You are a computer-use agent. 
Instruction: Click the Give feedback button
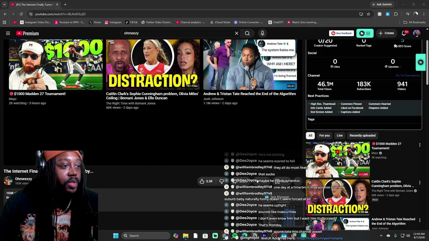coord(342,33)
